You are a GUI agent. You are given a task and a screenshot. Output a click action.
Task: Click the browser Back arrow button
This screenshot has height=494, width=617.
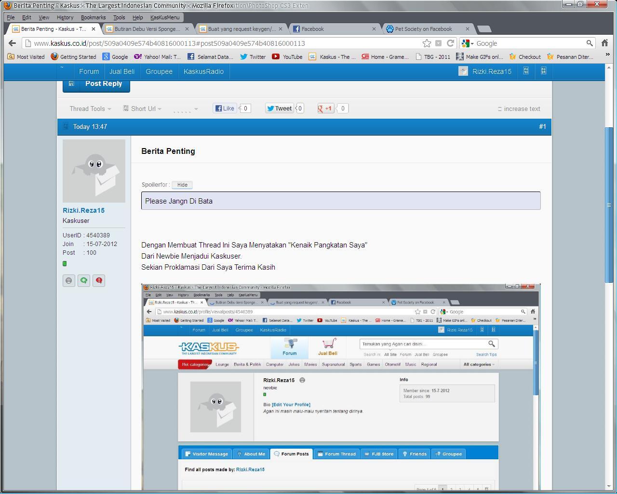pos(12,43)
